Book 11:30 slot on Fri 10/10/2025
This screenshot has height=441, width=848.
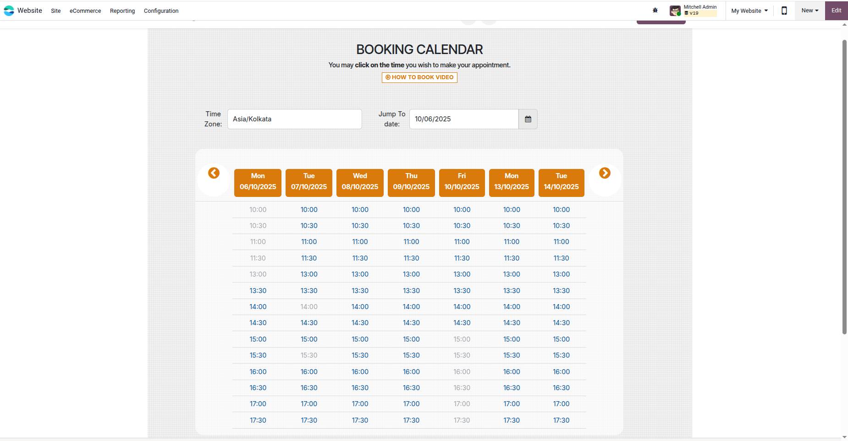click(462, 258)
